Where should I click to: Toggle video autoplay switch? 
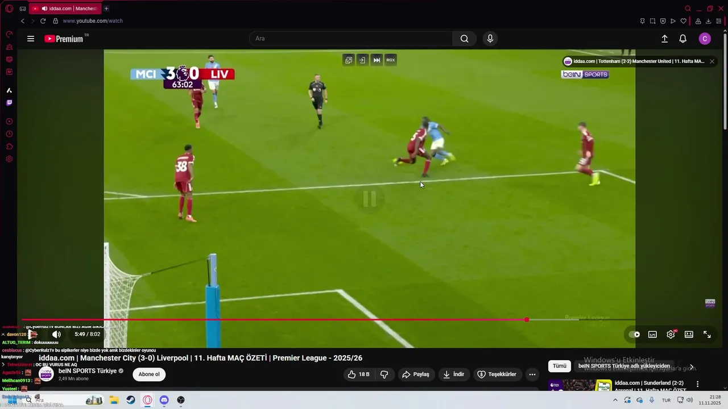[x=634, y=335]
